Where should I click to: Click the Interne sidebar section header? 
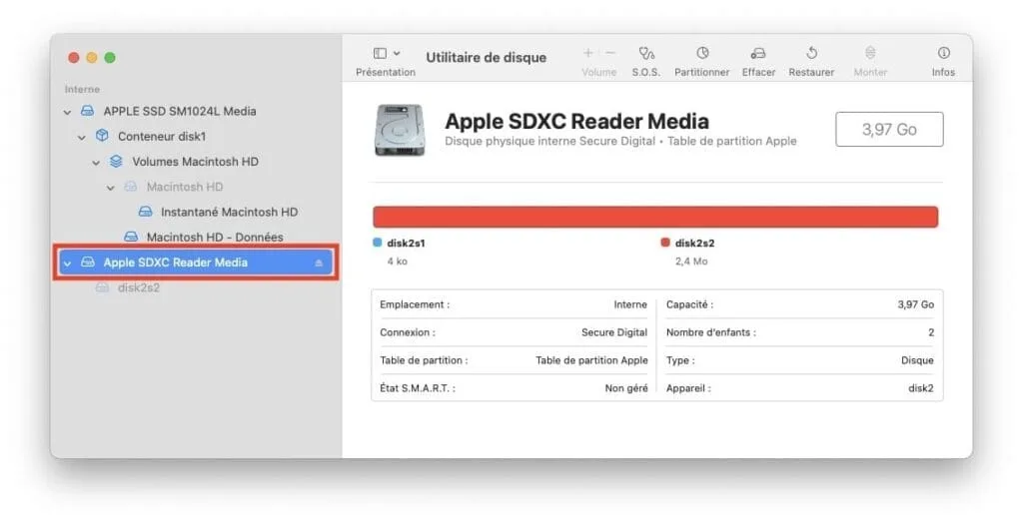pyautogui.click(x=82, y=90)
